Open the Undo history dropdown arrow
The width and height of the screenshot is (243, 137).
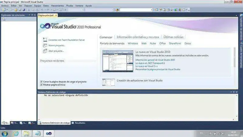(45, 10)
